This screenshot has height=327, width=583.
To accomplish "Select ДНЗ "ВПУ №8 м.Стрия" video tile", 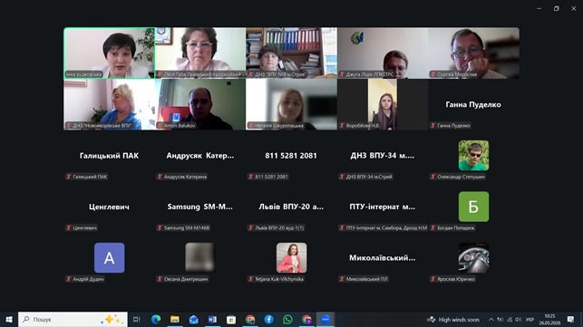I will pos(292,53).
